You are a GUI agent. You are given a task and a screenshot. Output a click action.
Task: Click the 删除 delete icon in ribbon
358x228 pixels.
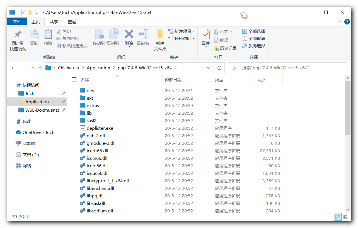129,35
